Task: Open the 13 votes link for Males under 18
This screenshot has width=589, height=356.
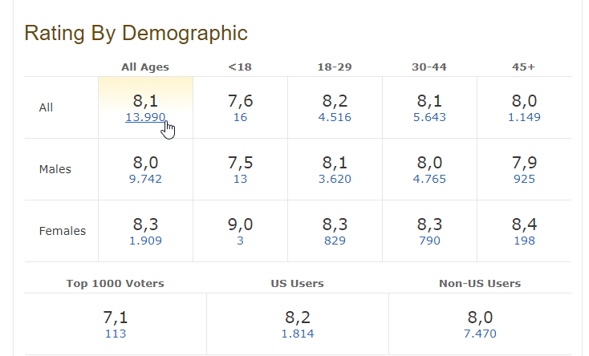Action: point(240,179)
